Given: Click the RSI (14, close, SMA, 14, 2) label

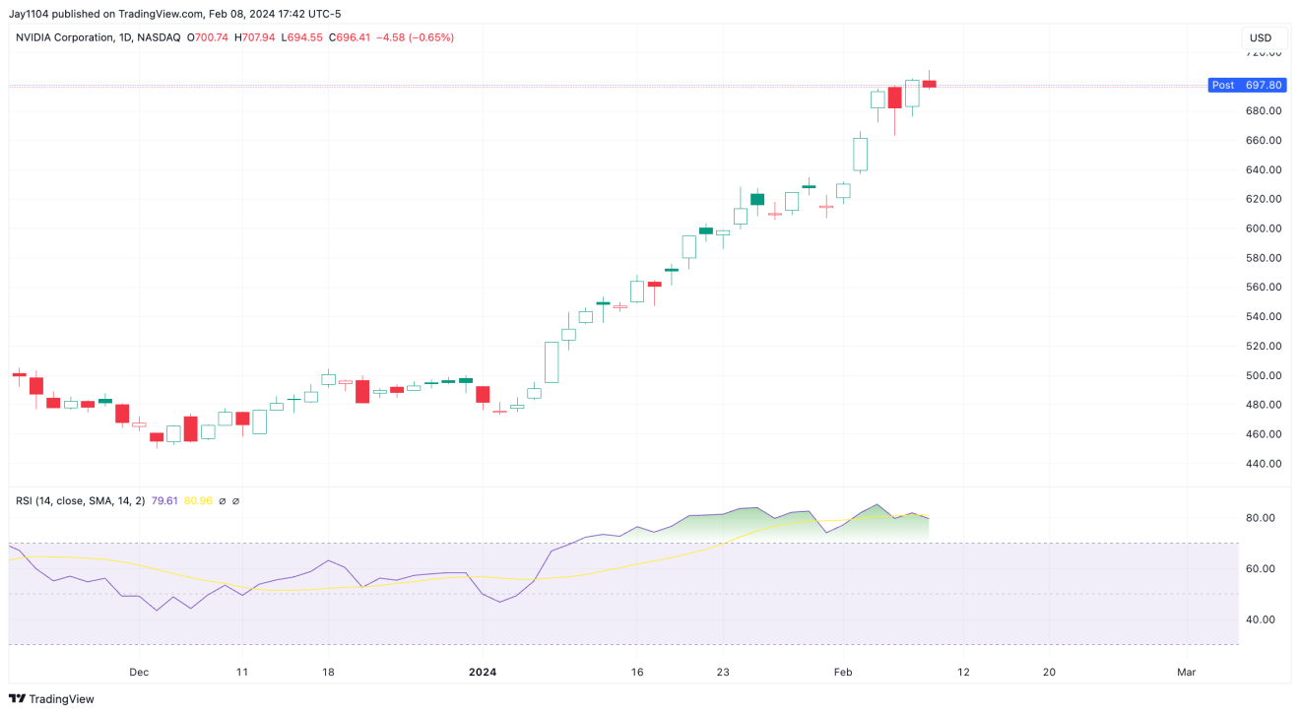Looking at the screenshot, I should coord(81,501).
